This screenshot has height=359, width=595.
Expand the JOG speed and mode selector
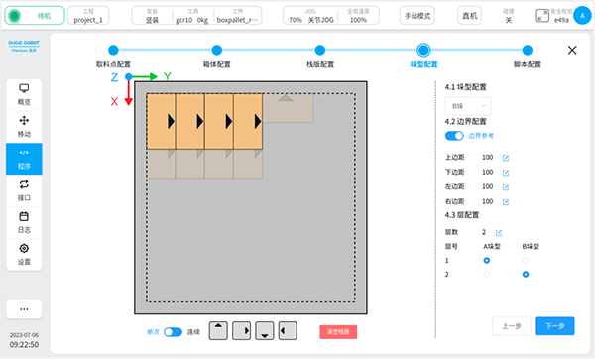click(331, 16)
